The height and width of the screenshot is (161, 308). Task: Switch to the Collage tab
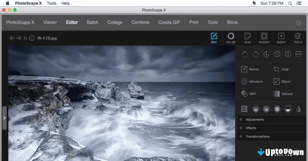tap(115, 23)
